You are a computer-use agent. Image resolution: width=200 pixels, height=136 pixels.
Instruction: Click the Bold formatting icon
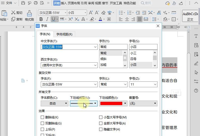point(41,19)
